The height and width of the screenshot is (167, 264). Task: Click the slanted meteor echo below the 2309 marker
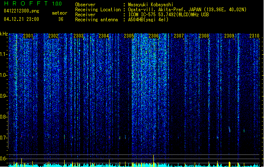coord(229,129)
